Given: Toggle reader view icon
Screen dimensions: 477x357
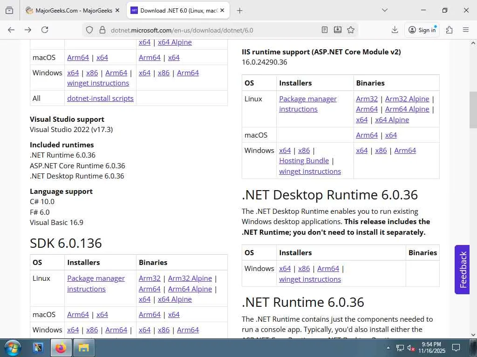Looking at the screenshot, I should [325, 30].
